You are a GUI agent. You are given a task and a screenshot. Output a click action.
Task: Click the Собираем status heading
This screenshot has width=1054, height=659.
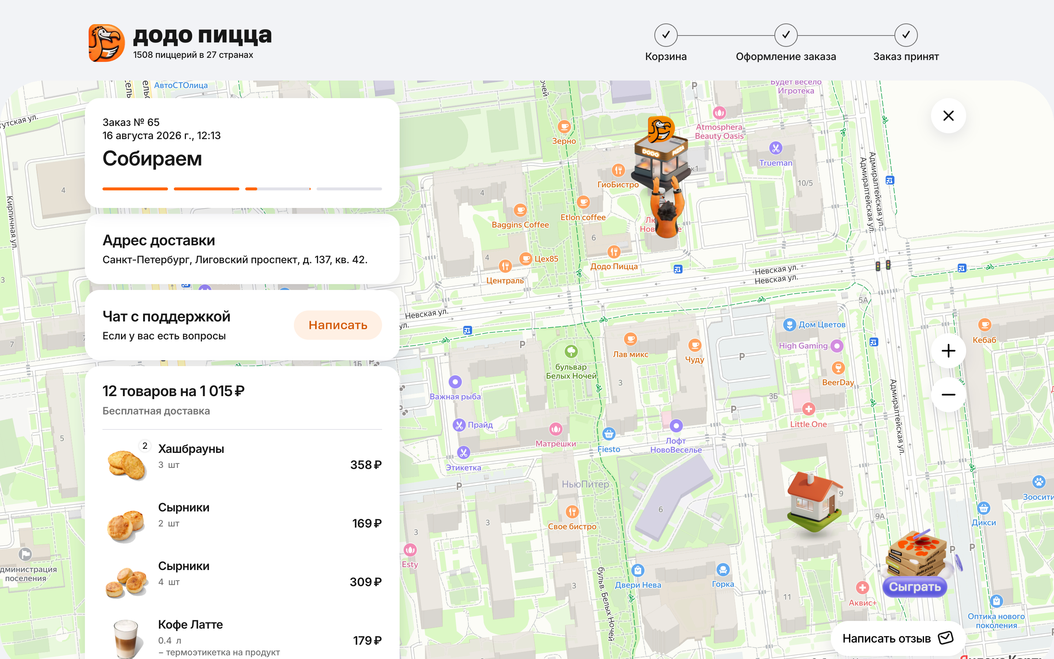point(152,159)
